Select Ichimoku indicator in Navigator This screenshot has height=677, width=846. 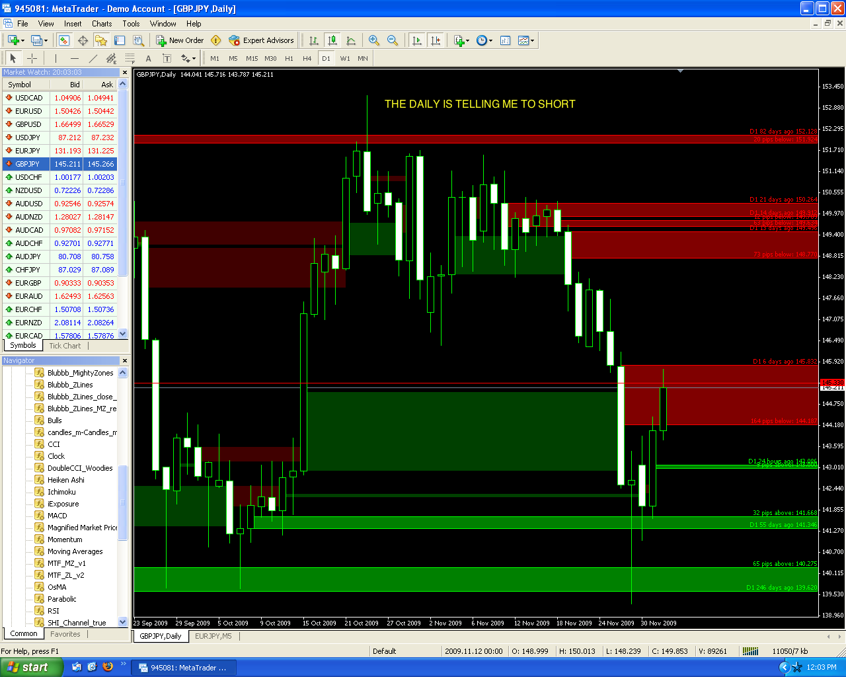coord(61,492)
